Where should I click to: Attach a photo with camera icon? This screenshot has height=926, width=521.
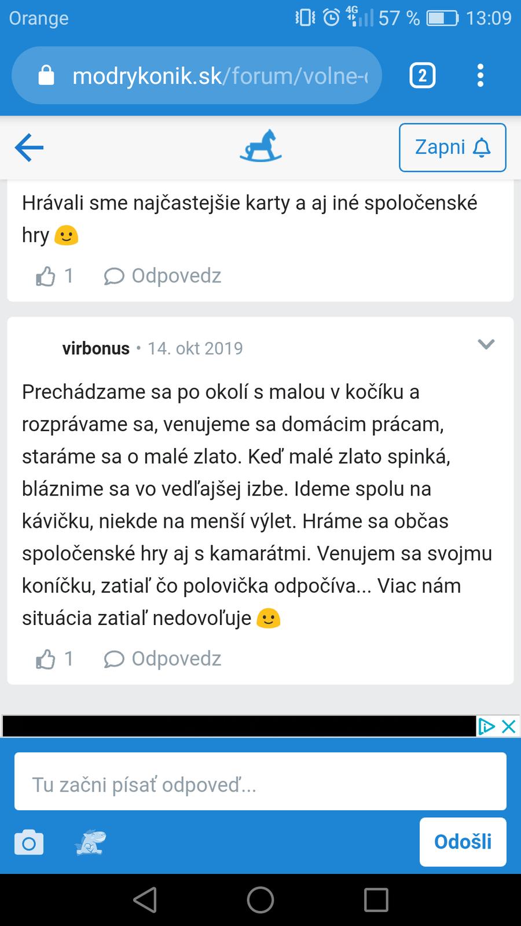coord(29,842)
